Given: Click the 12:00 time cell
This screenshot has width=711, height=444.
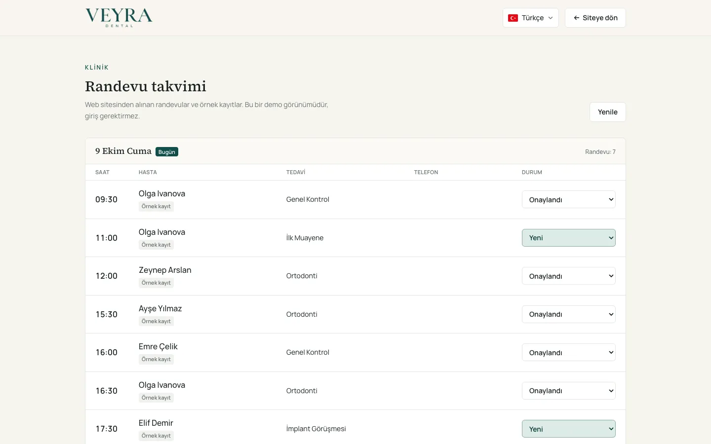Looking at the screenshot, I should click(x=107, y=276).
